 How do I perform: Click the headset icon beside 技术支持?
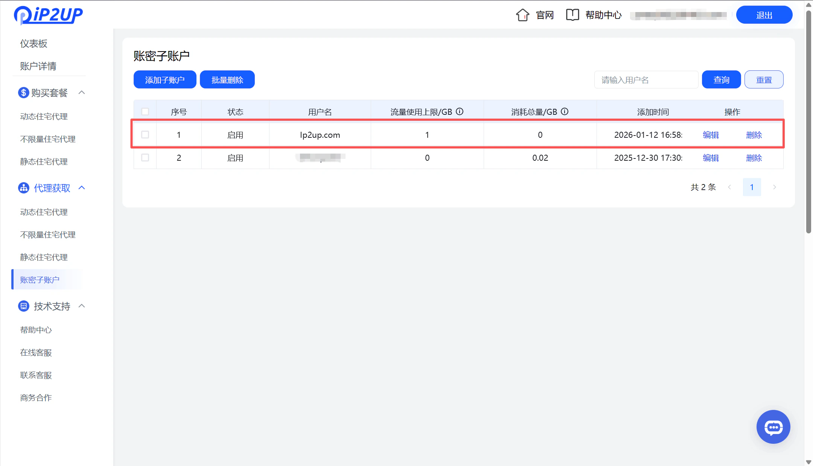(x=23, y=306)
